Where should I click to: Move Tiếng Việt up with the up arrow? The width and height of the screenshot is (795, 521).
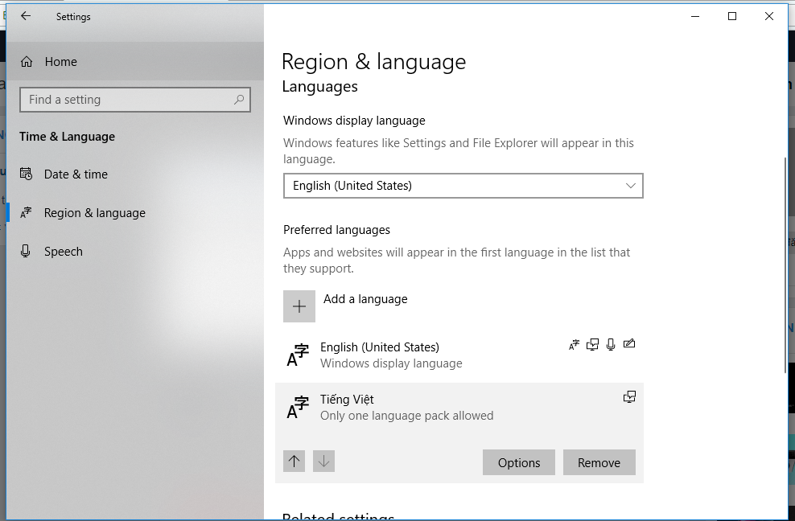click(x=294, y=462)
